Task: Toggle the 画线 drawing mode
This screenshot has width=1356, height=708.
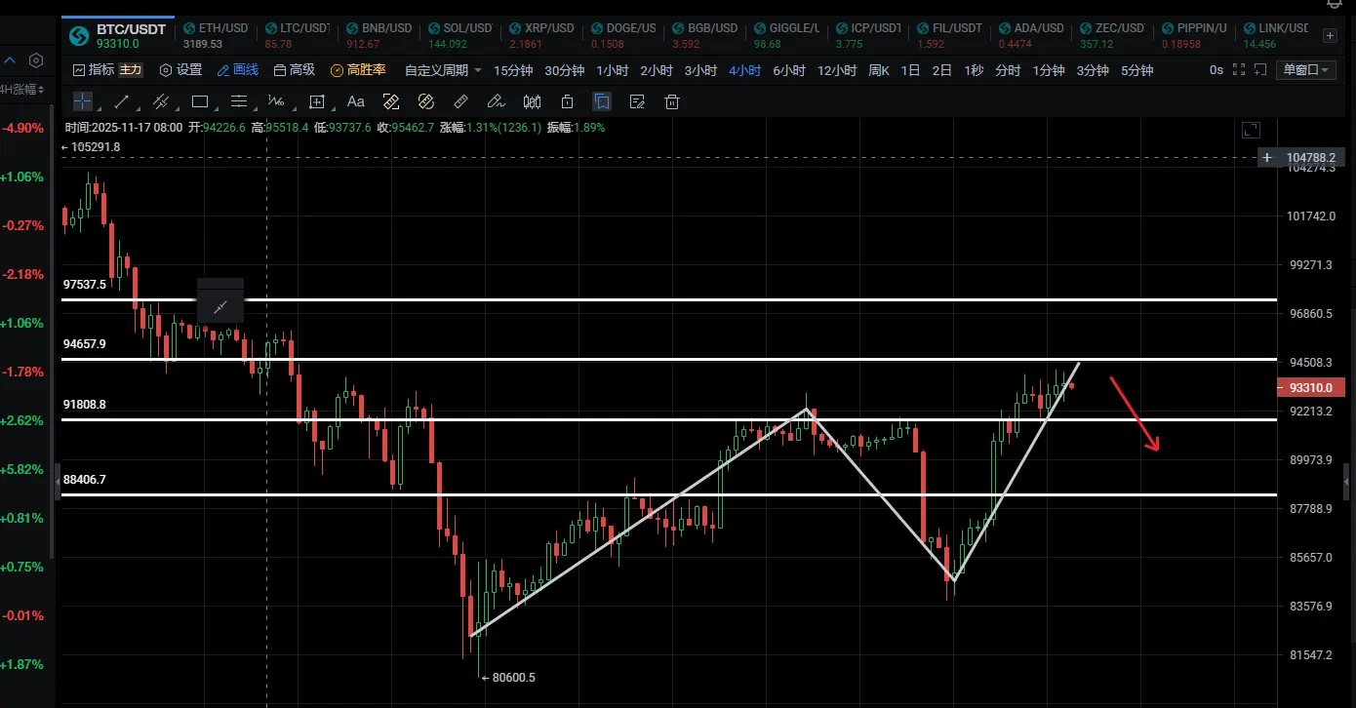Action: [238, 70]
